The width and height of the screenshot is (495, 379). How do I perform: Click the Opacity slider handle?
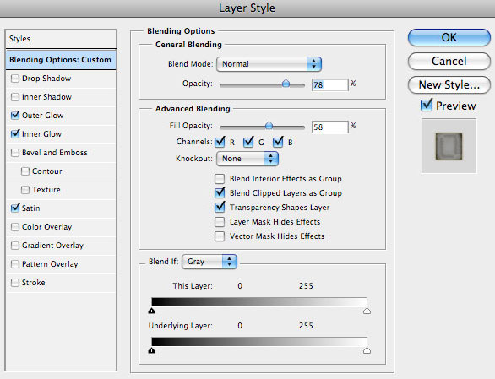pyautogui.click(x=286, y=84)
